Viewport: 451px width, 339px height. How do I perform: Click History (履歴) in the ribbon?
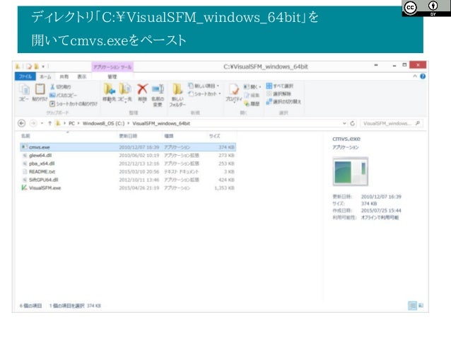pos(252,103)
